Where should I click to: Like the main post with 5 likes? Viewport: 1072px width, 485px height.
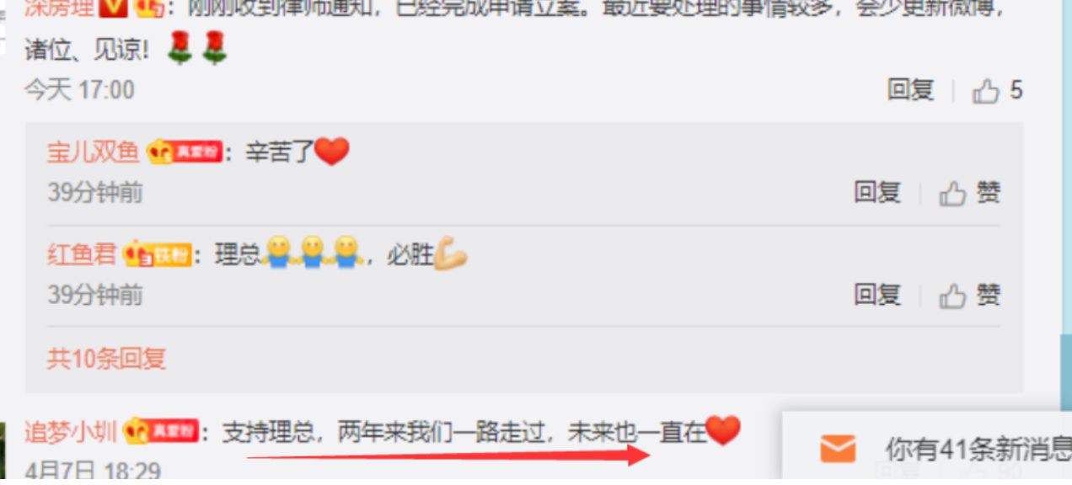pos(985,91)
